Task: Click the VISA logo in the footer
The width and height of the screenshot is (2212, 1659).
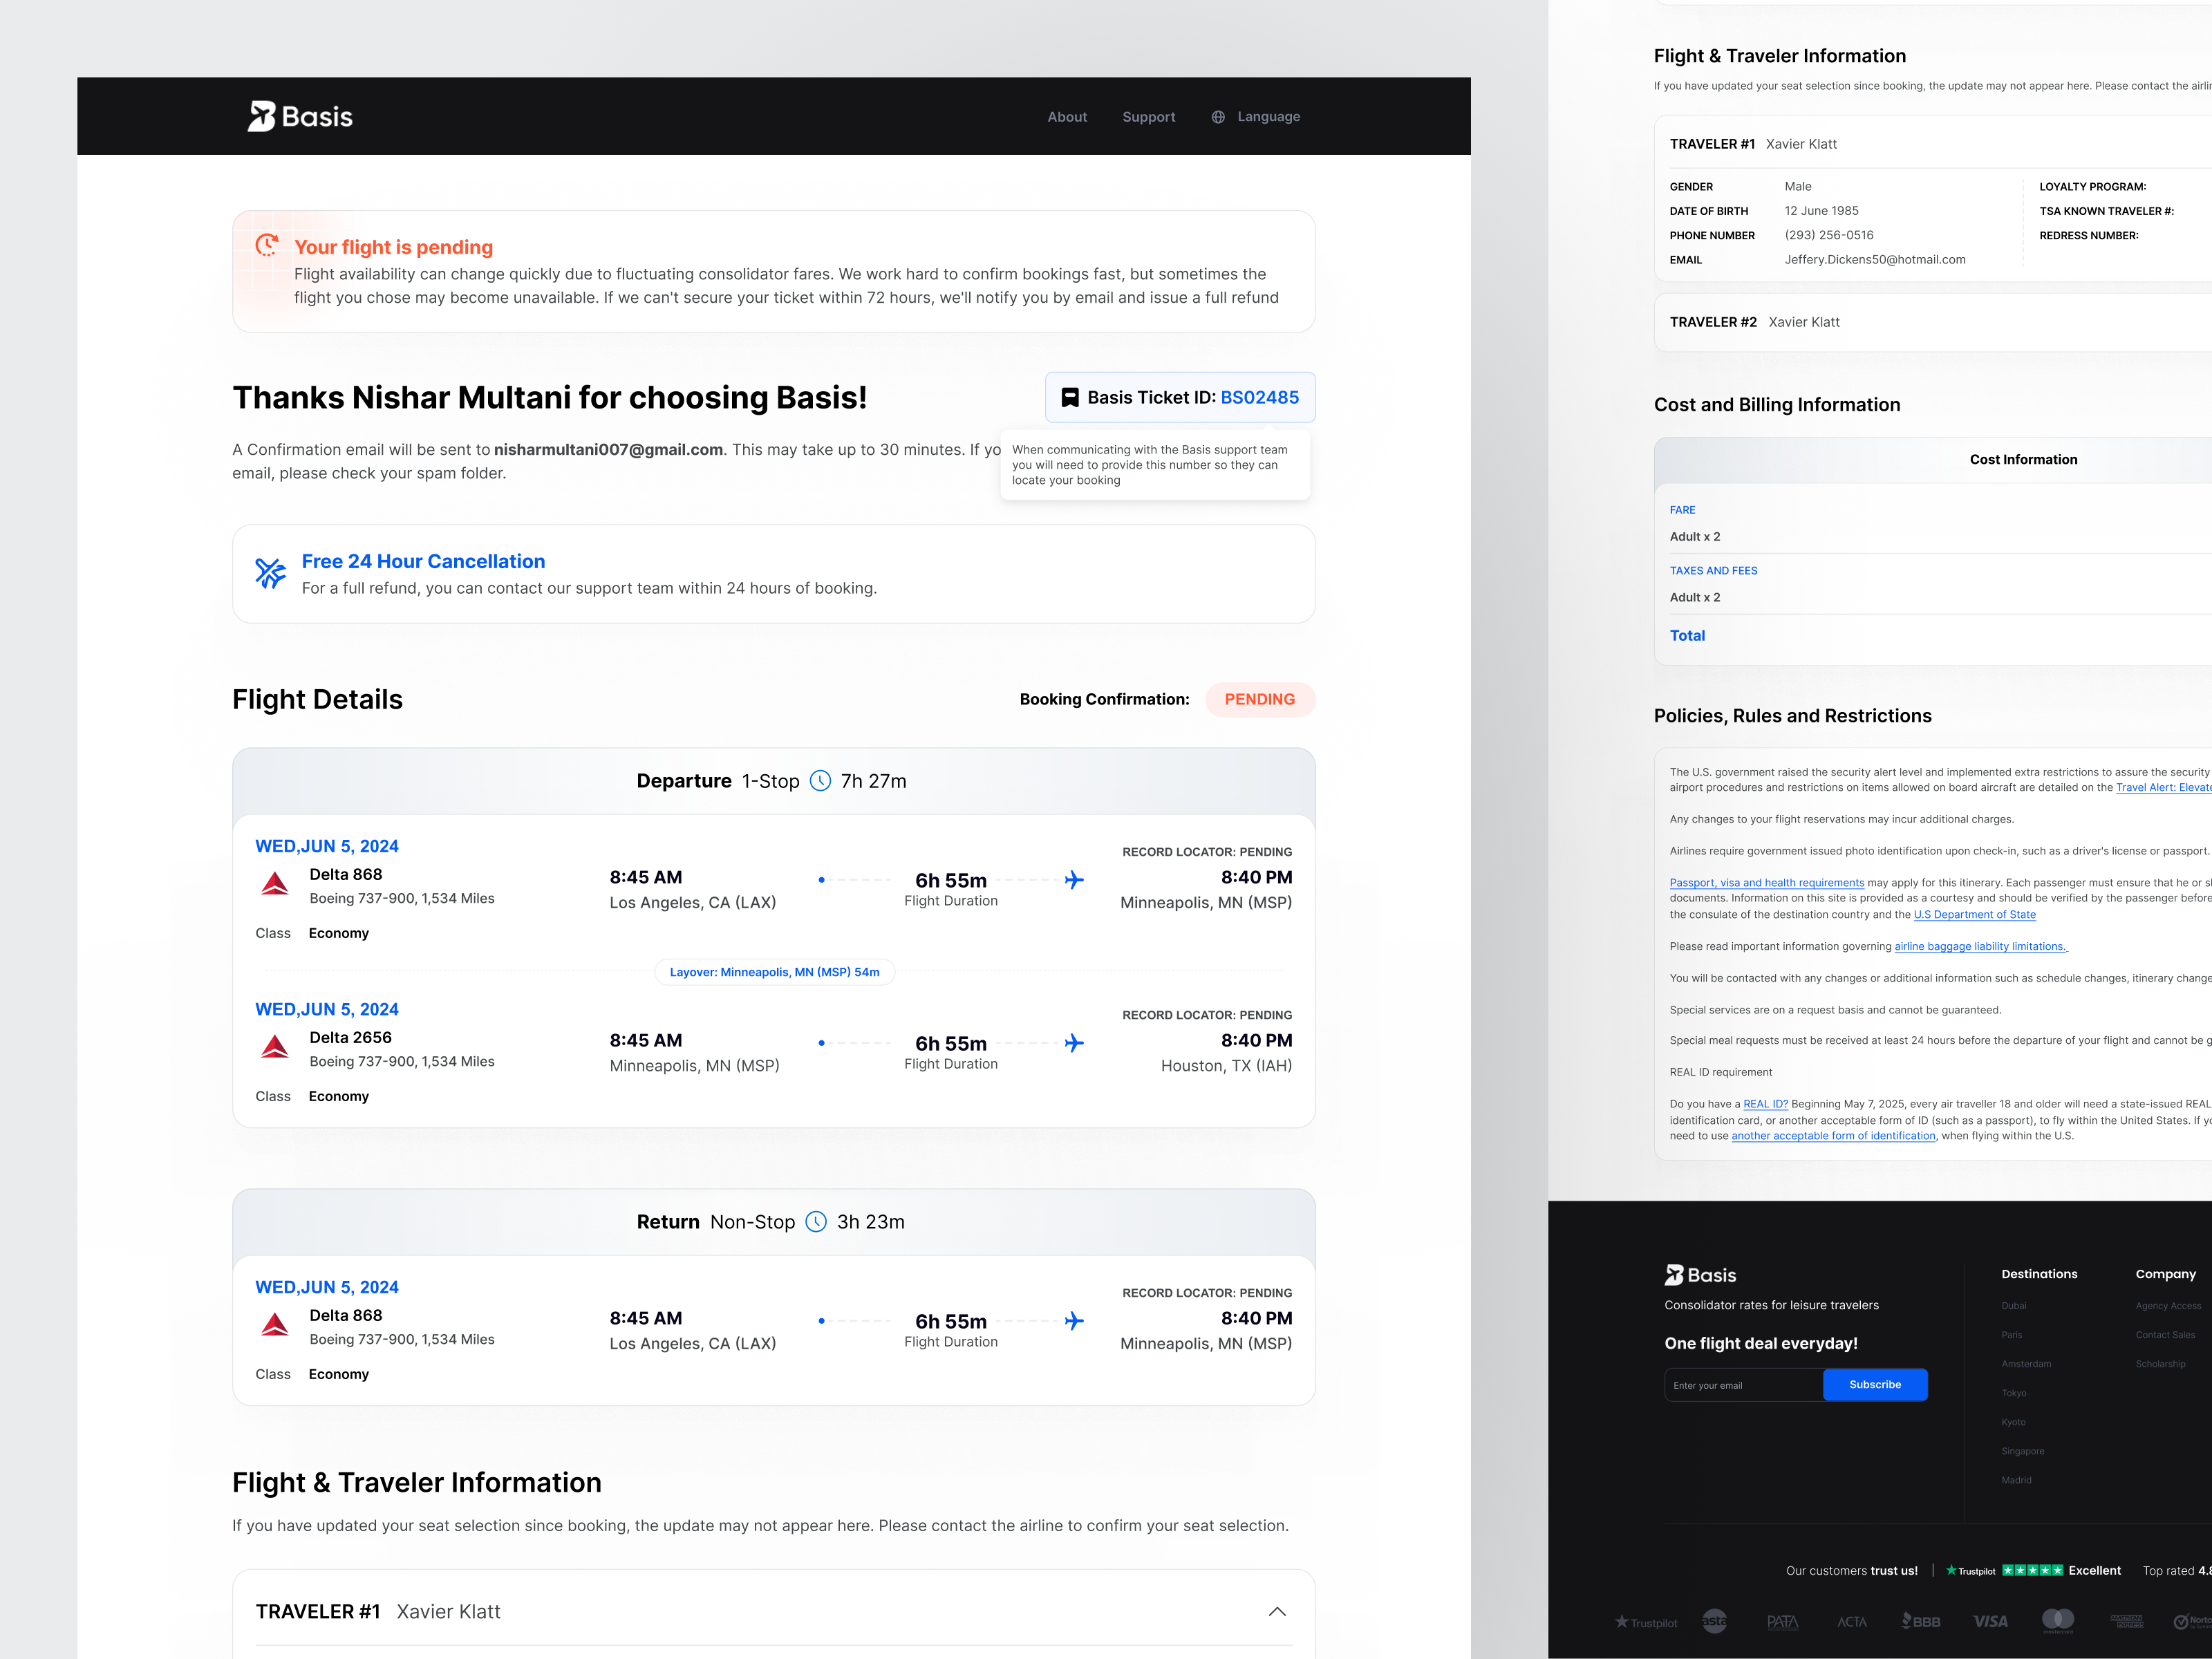Action: pyautogui.click(x=1990, y=1622)
